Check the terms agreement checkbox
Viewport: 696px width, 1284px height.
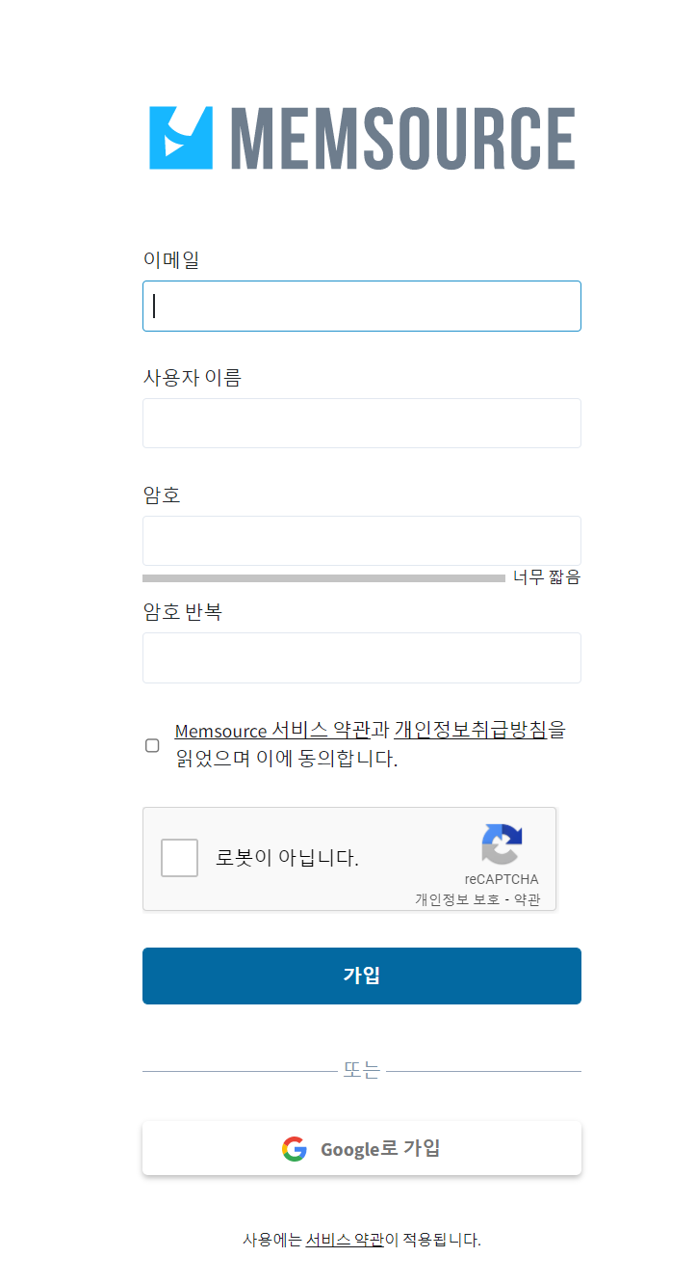[x=152, y=745]
